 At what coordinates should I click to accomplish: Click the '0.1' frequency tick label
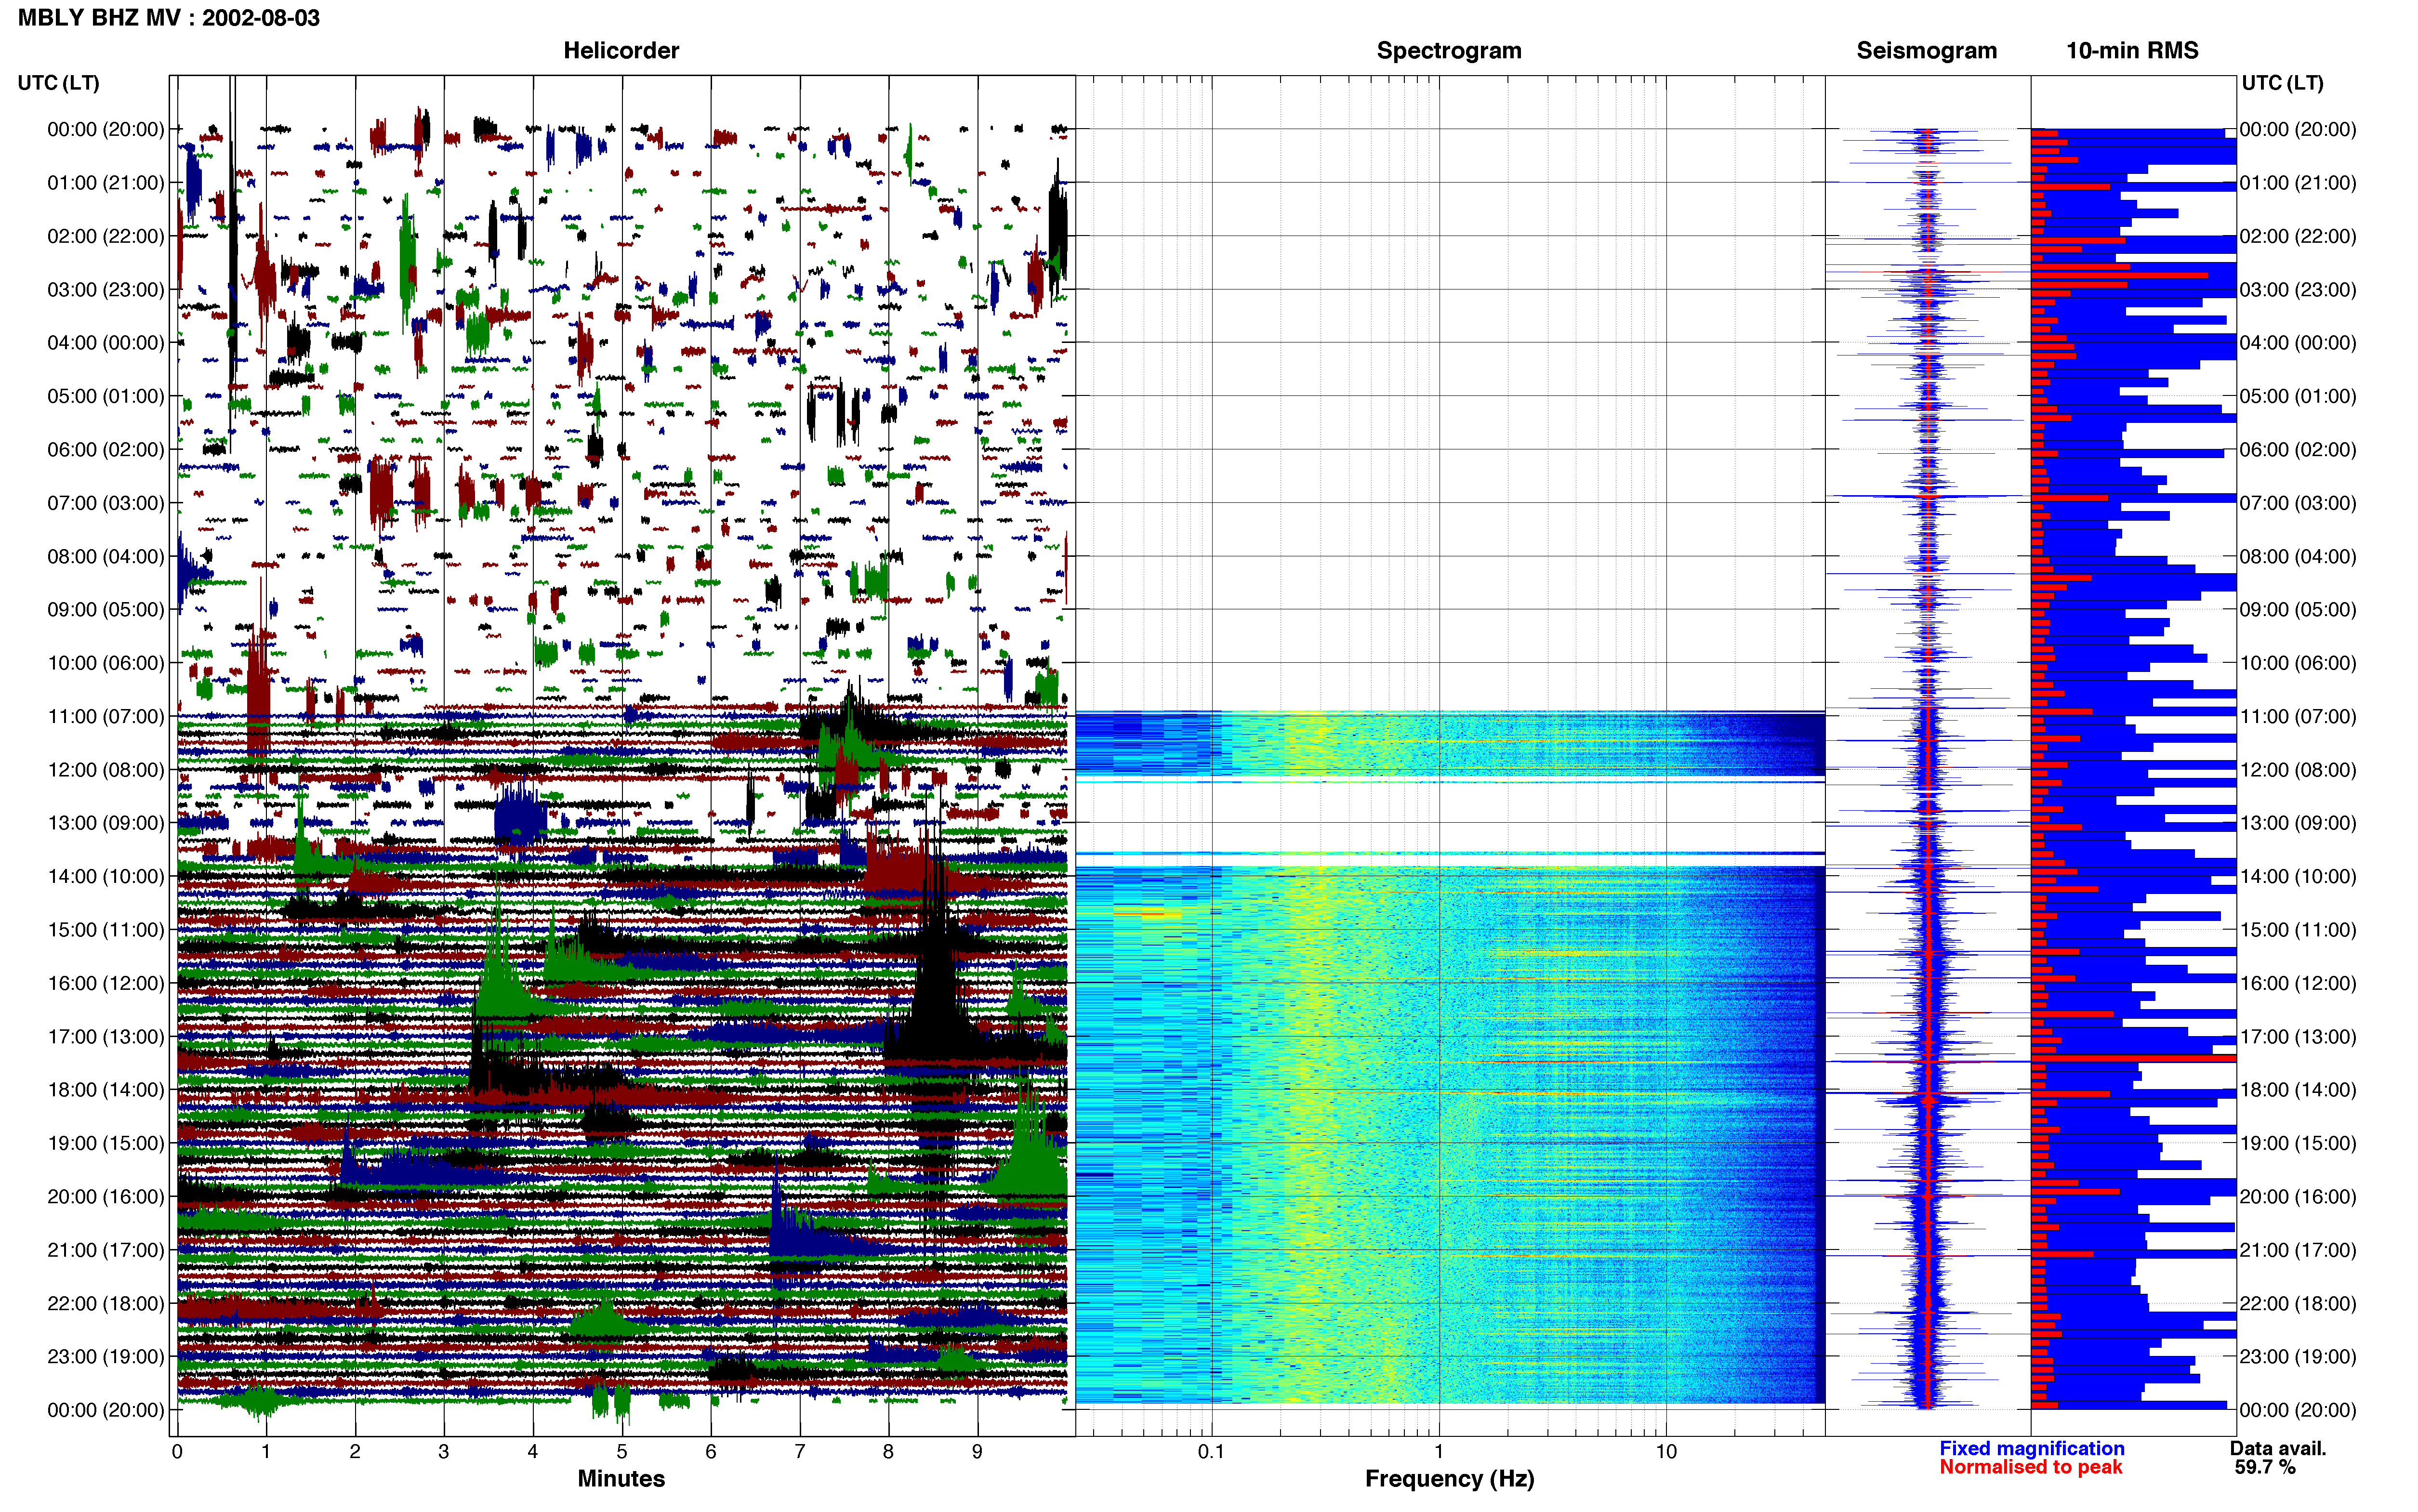click(1211, 1451)
